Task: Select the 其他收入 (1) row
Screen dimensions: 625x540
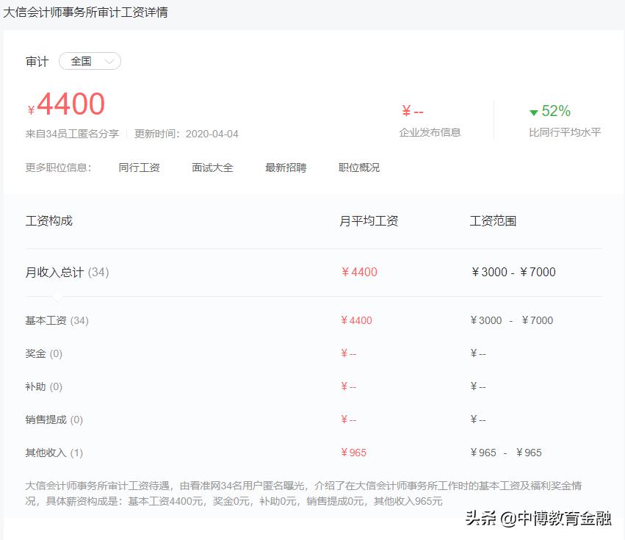Action: pos(51,453)
